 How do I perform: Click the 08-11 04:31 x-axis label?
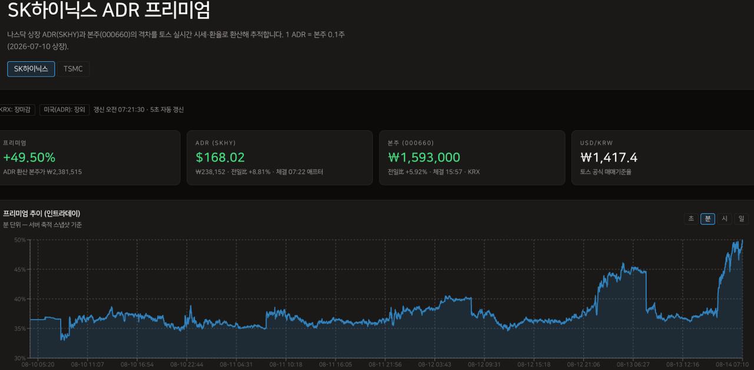(x=236, y=365)
